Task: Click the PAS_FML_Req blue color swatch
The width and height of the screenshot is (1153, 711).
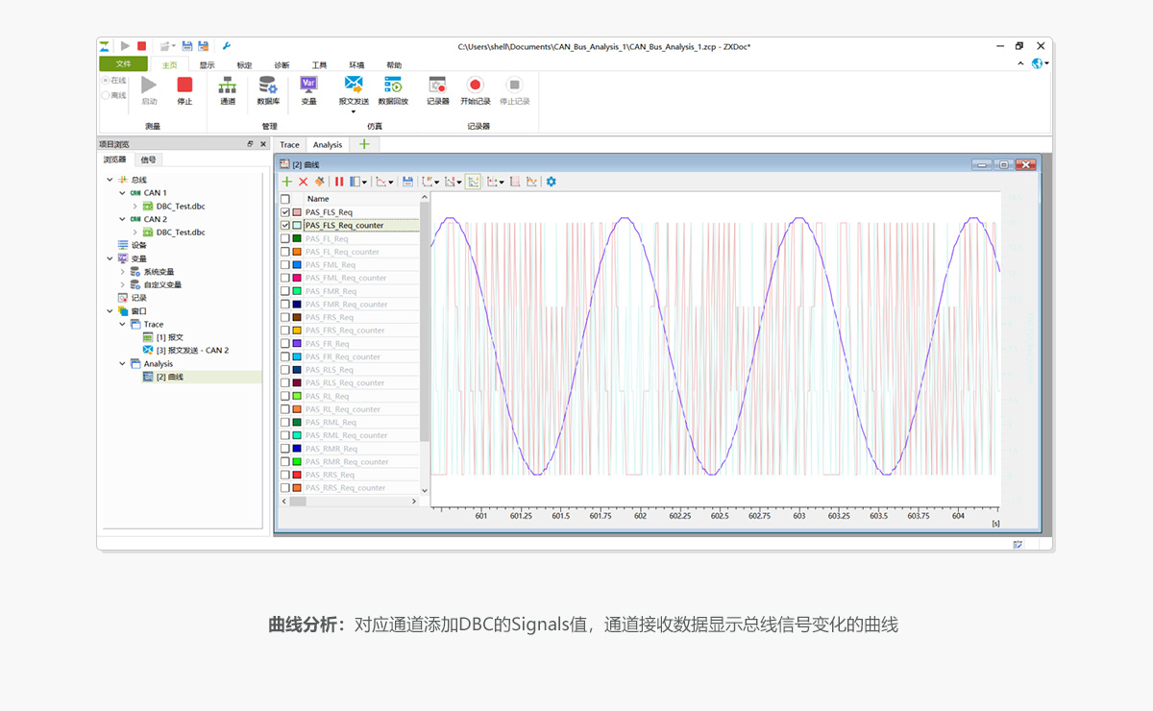Action: (297, 265)
